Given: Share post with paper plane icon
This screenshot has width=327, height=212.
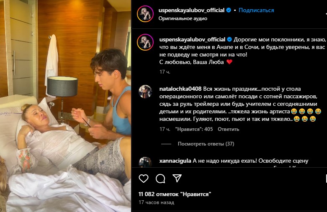Looking at the screenshot, I should tap(177, 178).
